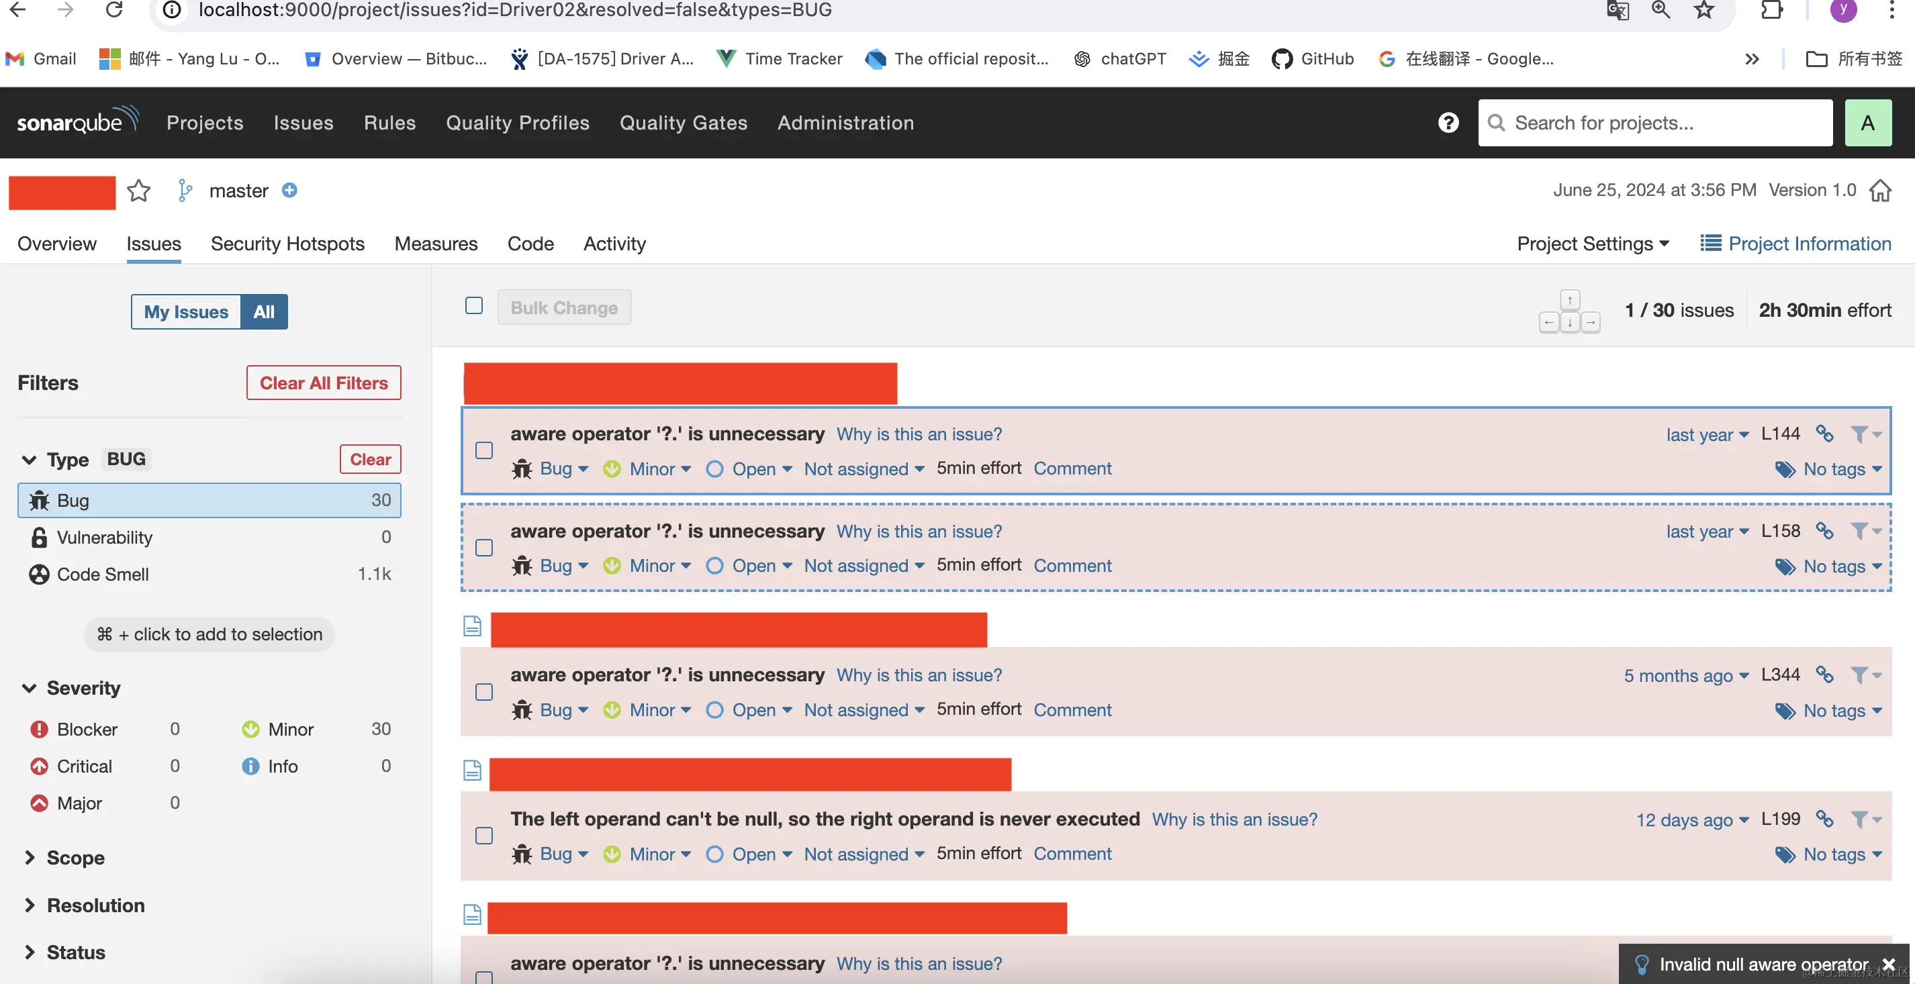Switch to the Security Hotspots tab

coord(287,244)
